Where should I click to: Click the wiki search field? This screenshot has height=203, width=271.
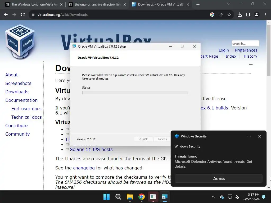245,44
